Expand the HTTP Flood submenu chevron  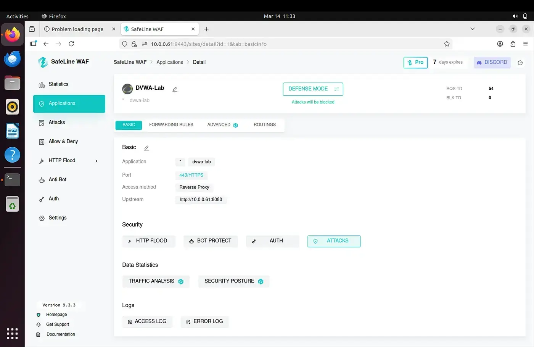coord(96,161)
